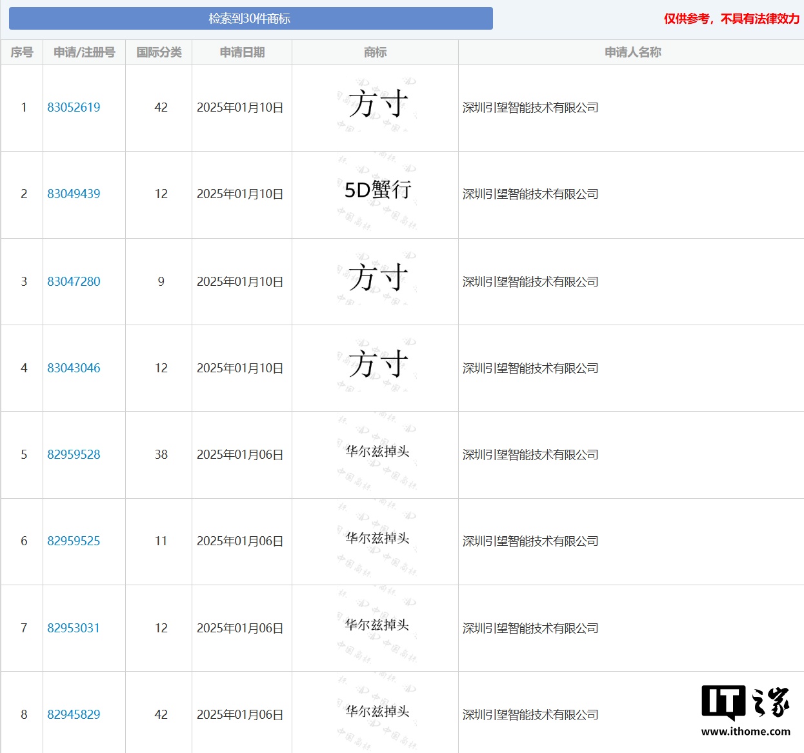Click class 11 in row 6
804x753 pixels.
point(161,541)
